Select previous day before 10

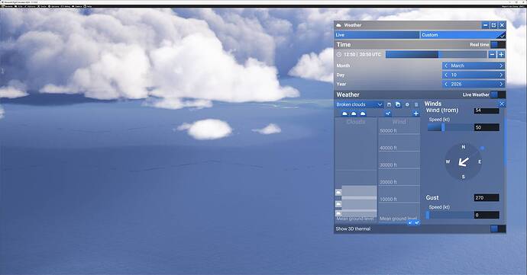(446, 75)
